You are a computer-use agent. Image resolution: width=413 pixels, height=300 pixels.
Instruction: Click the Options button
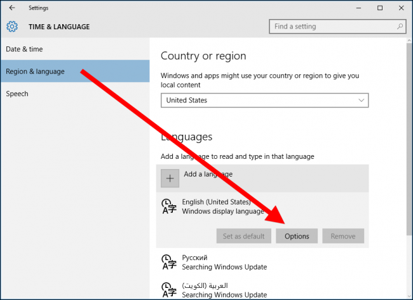tap(297, 236)
